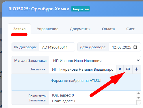Open the calendar picker for Дата Договора
143x108 pixels.
pyautogui.click(x=135, y=47)
